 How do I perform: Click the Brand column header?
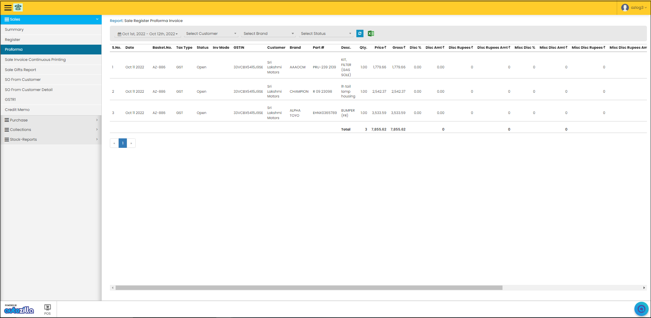pyautogui.click(x=295, y=48)
